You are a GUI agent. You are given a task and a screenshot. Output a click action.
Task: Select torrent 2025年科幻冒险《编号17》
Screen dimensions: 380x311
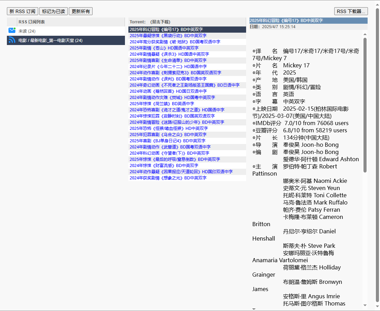pos(166,30)
